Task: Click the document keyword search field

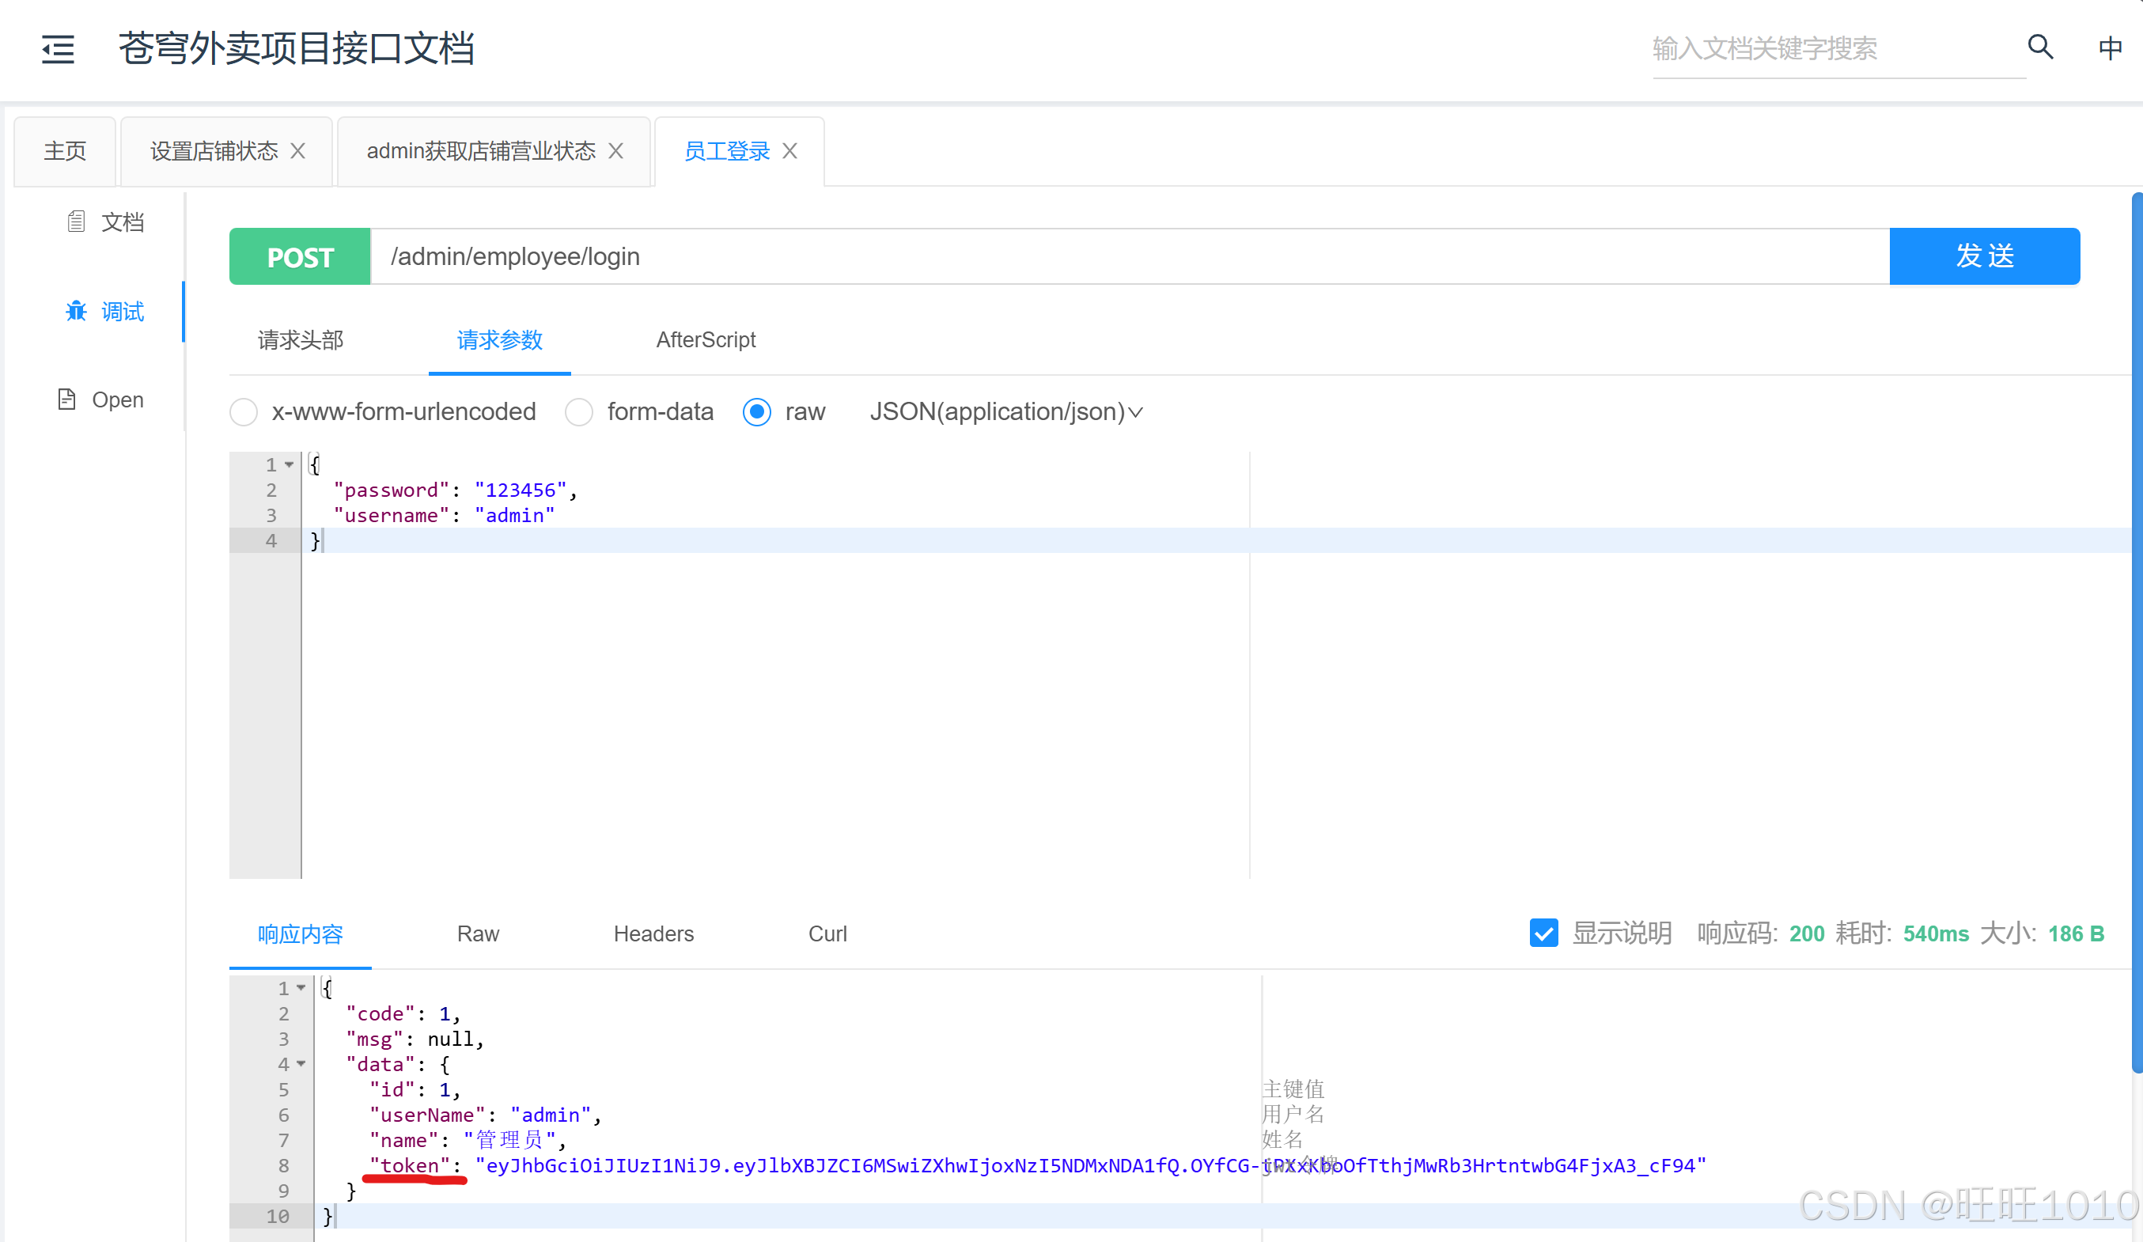Action: pos(1837,49)
